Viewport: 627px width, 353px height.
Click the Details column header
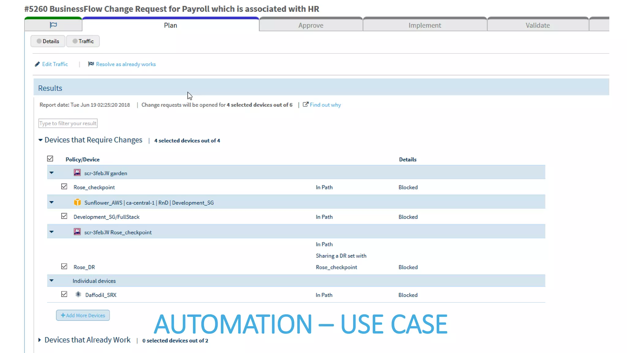point(407,159)
